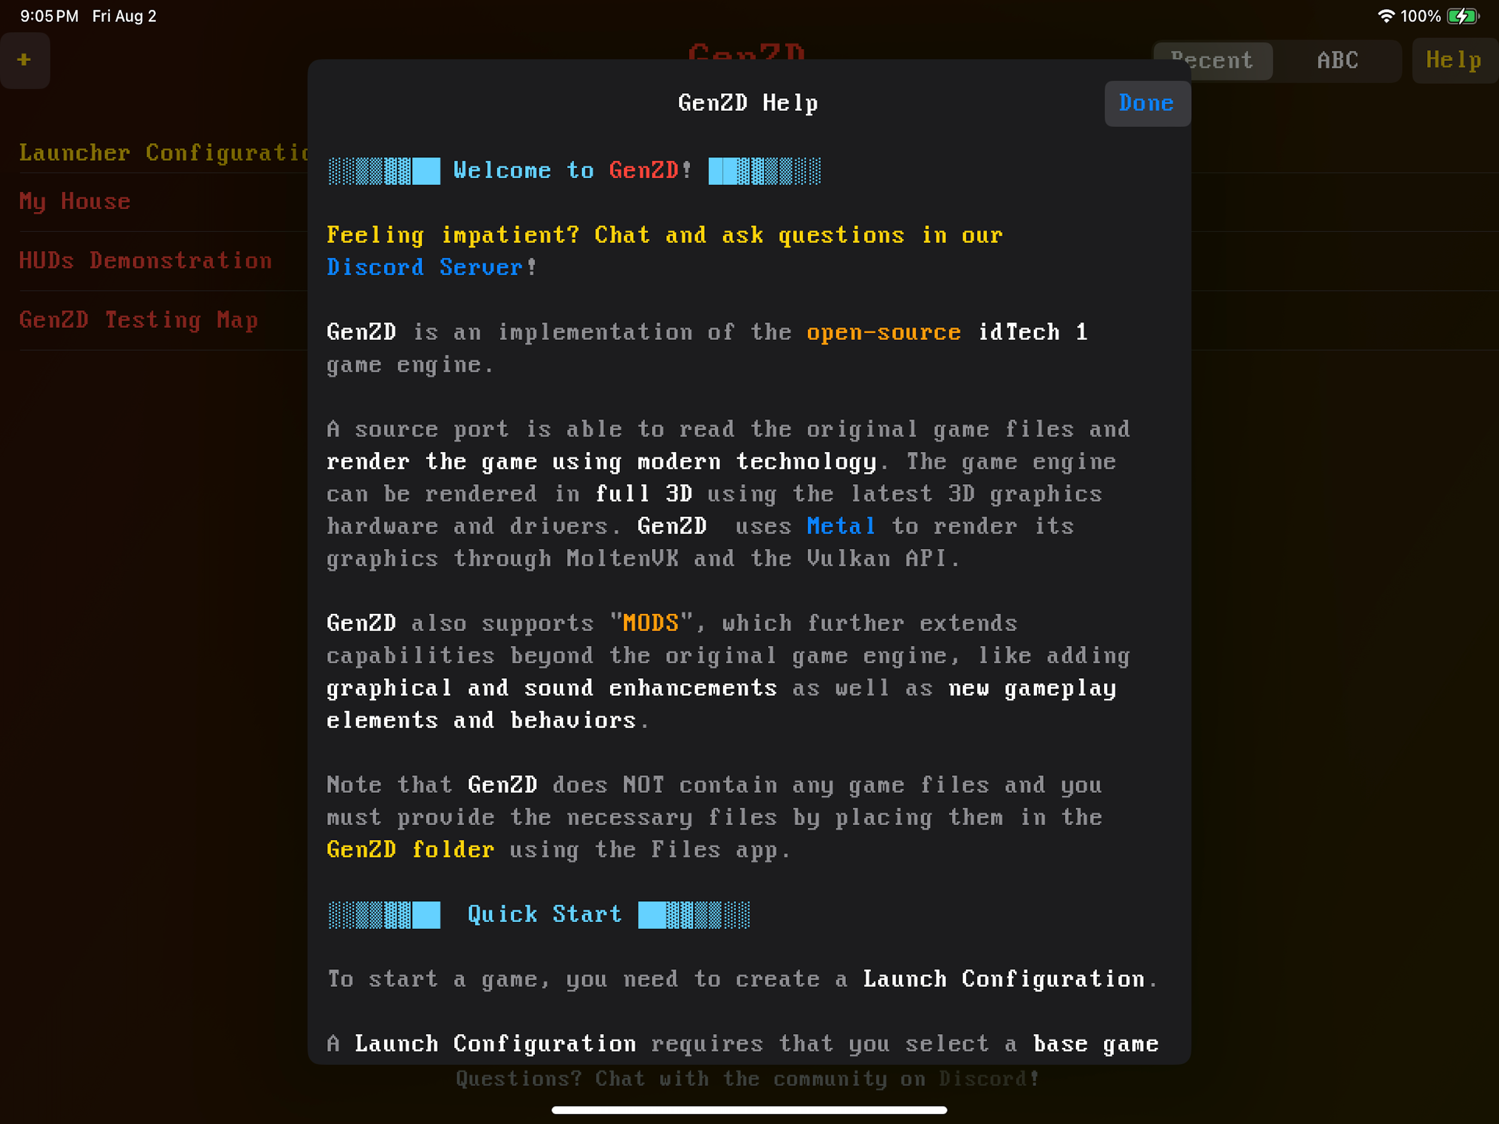Open the Discord Server link

point(425,267)
